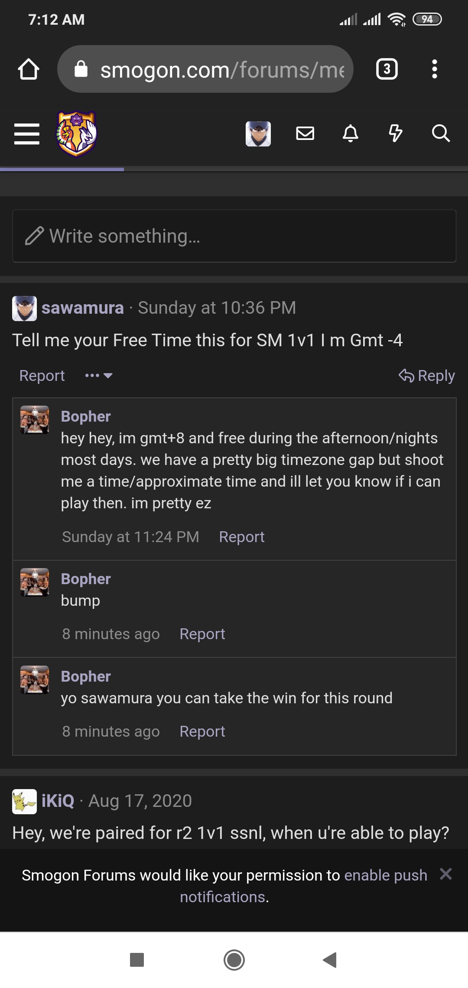Tap the browser home icon
This screenshot has height=988, width=468.
click(29, 69)
